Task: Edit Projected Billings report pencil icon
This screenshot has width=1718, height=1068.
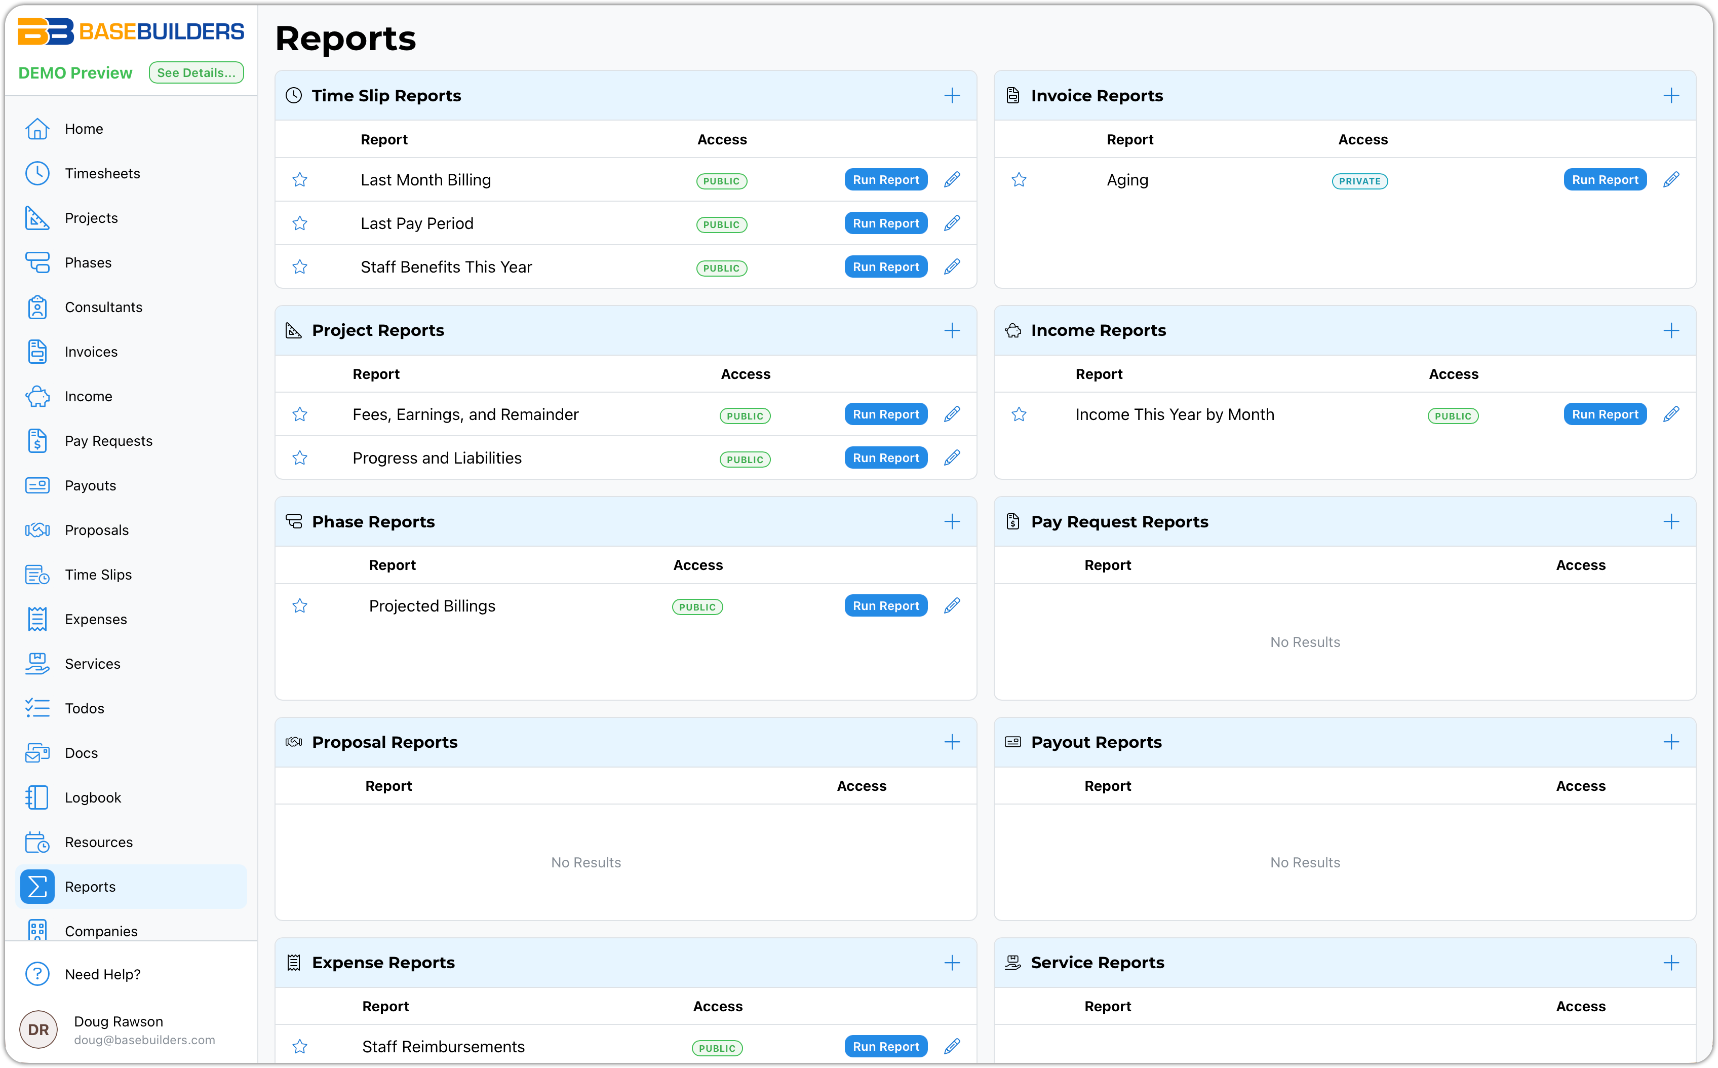Action: [x=952, y=605]
